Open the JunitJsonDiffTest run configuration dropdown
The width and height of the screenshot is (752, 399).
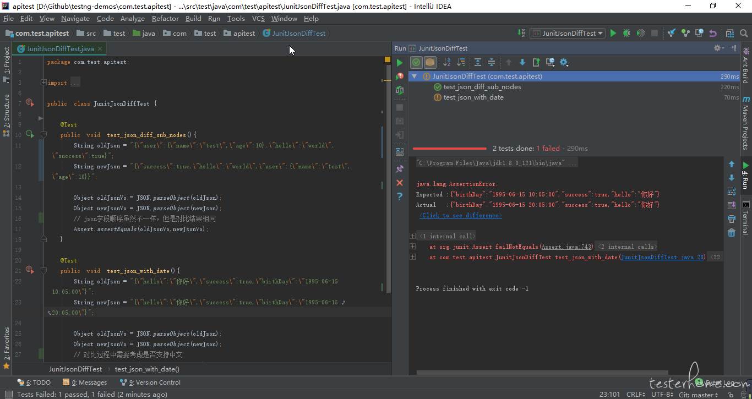tap(568, 33)
